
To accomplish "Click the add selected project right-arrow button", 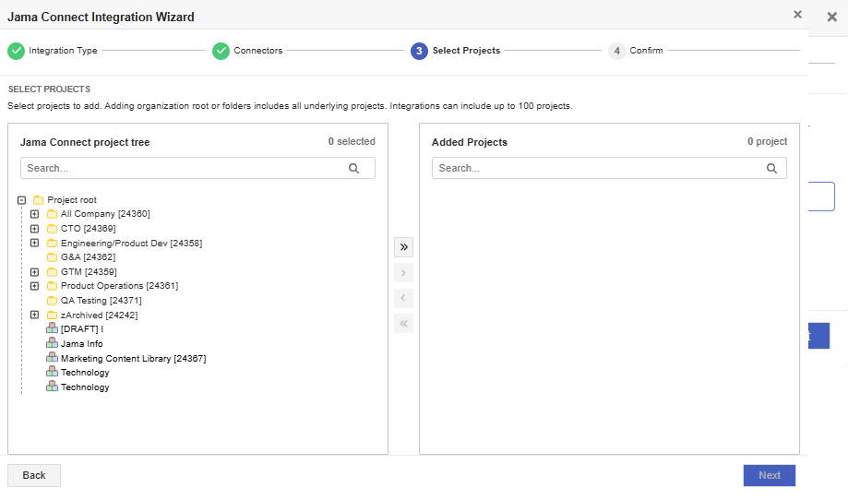I will [403, 272].
